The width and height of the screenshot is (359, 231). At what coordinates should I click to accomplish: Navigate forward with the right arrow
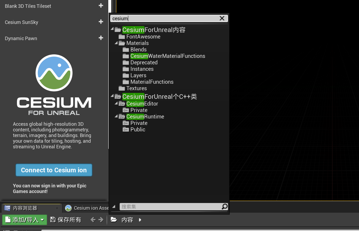[x=101, y=220]
